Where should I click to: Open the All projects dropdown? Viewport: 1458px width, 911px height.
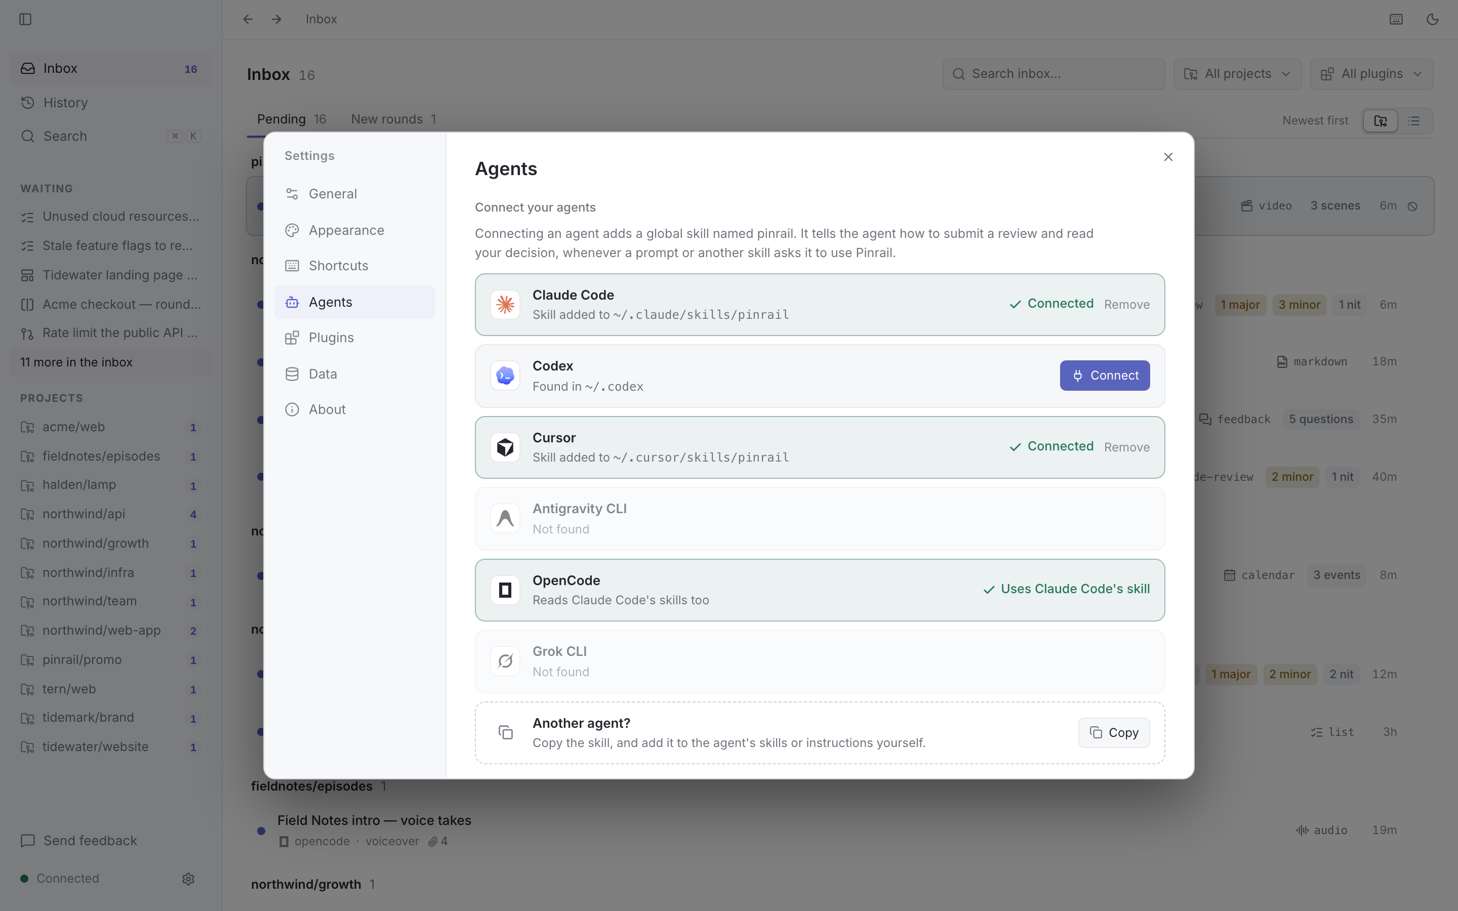tap(1237, 74)
